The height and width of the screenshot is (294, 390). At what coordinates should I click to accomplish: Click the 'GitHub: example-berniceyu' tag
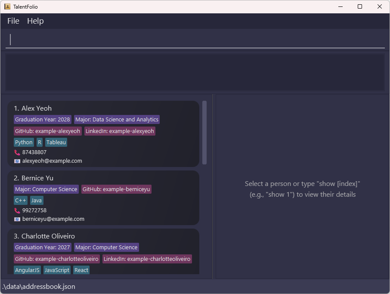tap(116, 189)
